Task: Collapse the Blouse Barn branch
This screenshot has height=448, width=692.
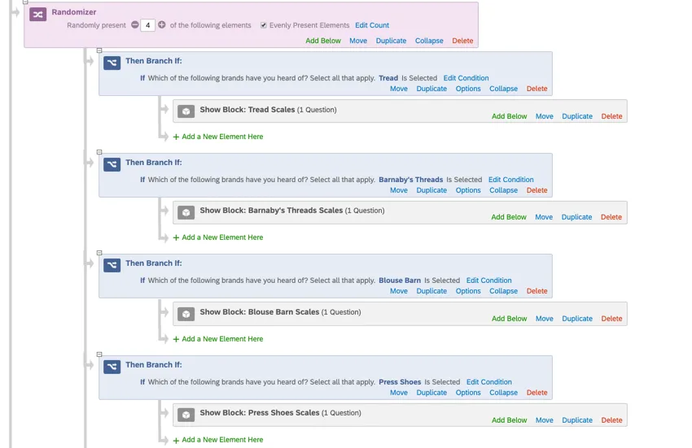Action: point(504,291)
